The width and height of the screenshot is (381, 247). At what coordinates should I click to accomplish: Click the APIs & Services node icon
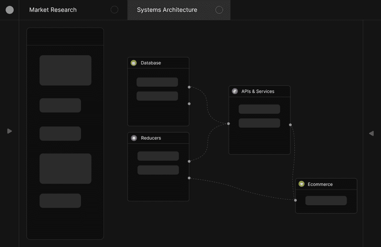pyautogui.click(x=235, y=91)
